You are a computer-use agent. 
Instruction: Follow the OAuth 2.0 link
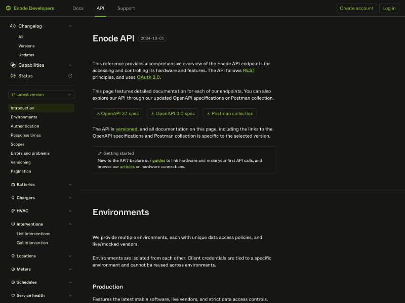point(148,77)
